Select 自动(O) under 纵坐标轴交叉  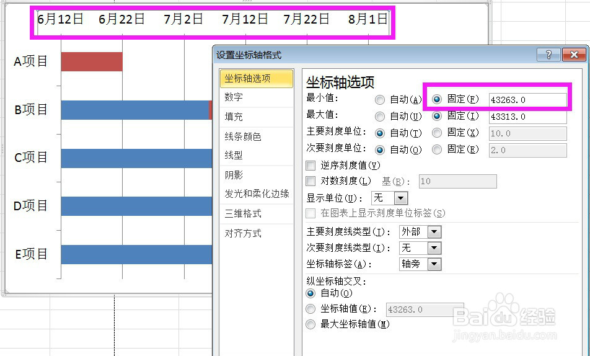coord(310,293)
